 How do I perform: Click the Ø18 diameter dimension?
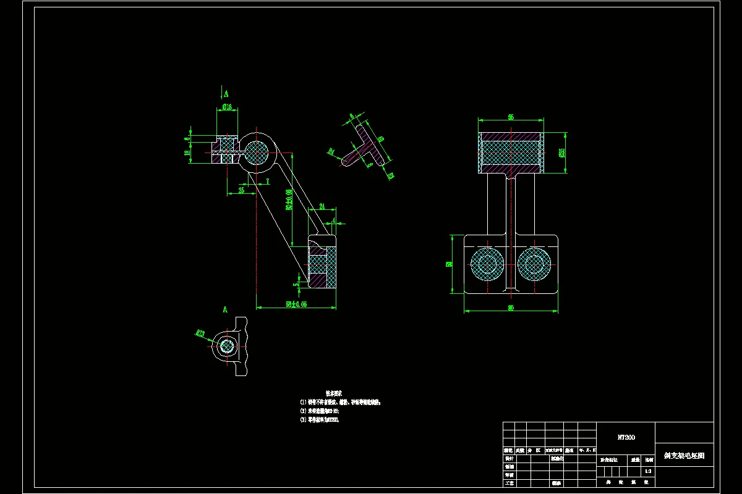227,107
